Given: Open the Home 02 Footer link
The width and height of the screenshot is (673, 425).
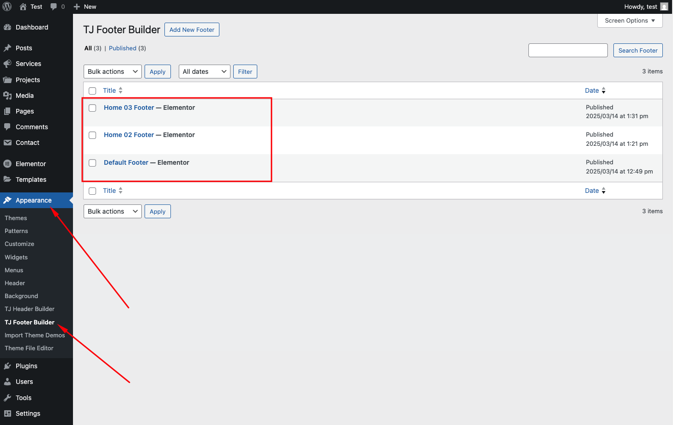Looking at the screenshot, I should pos(129,135).
